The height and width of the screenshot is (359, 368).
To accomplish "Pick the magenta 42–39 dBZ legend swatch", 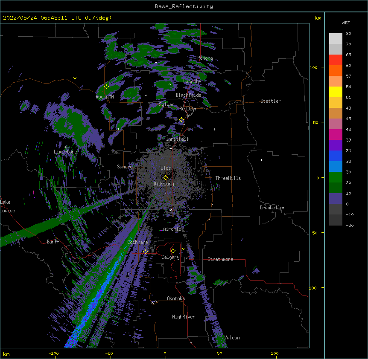I will pos(336,134).
